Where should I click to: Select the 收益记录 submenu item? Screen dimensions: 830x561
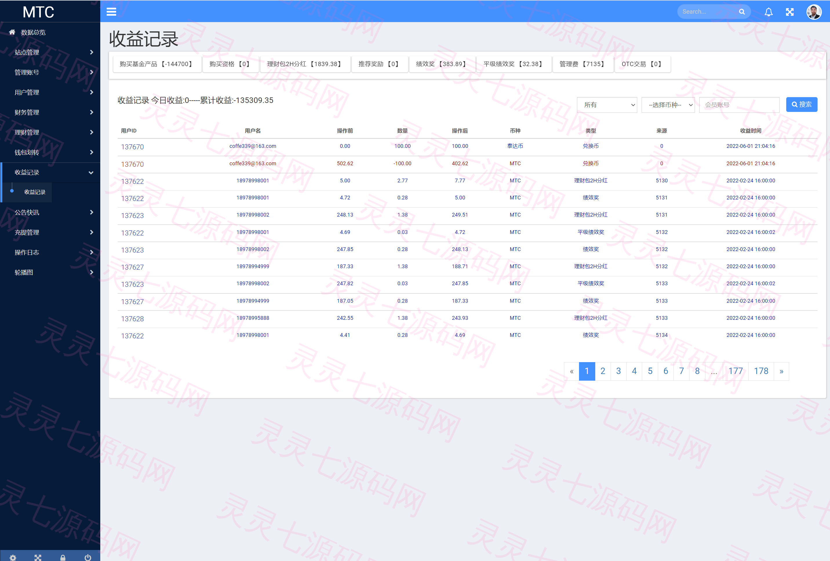tap(35, 192)
